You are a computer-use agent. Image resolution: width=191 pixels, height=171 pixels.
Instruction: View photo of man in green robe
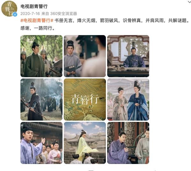41,56
